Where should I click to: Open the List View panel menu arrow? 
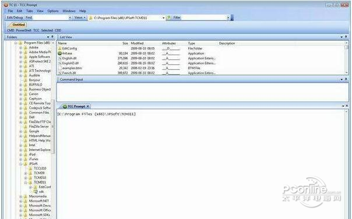click(342, 37)
